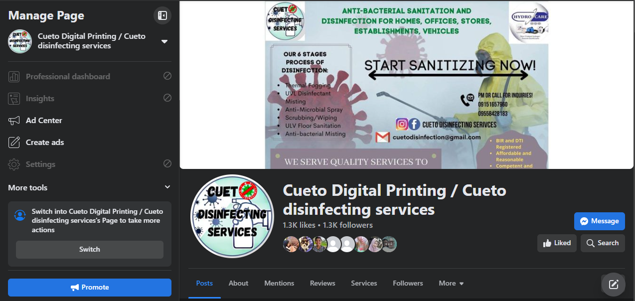Switch to the Followers tab
This screenshot has height=301, width=635.
408,283
